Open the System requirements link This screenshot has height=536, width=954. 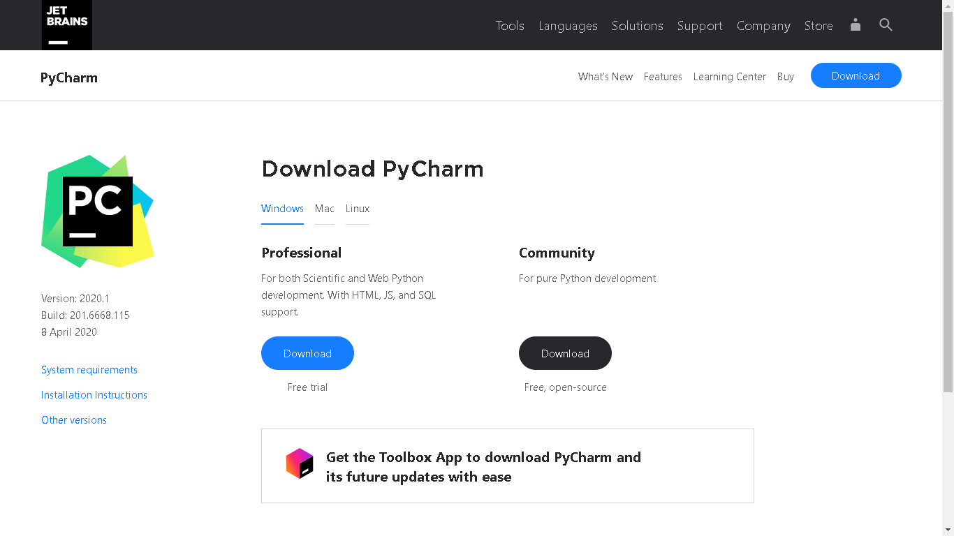pos(89,370)
